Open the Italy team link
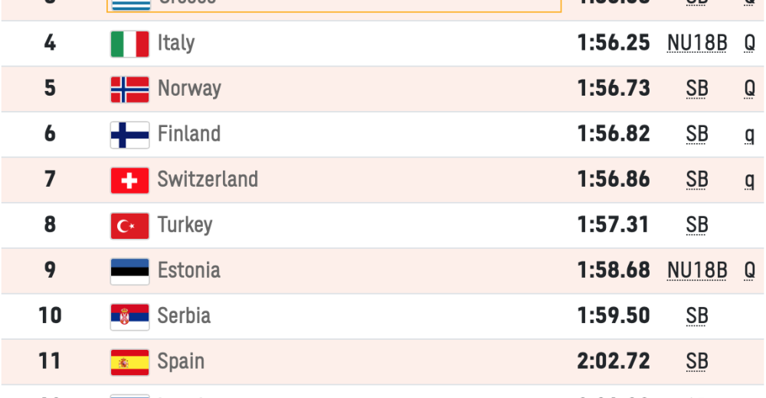This screenshot has height=398, width=766. click(x=175, y=43)
